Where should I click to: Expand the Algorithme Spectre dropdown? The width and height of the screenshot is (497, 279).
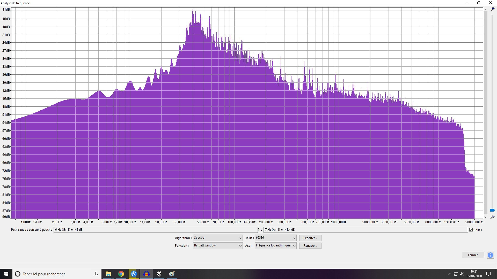pos(218,238)
